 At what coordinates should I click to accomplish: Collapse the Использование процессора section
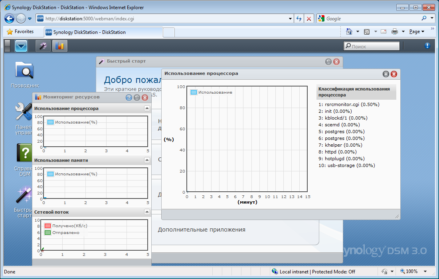tap(147, 108)
